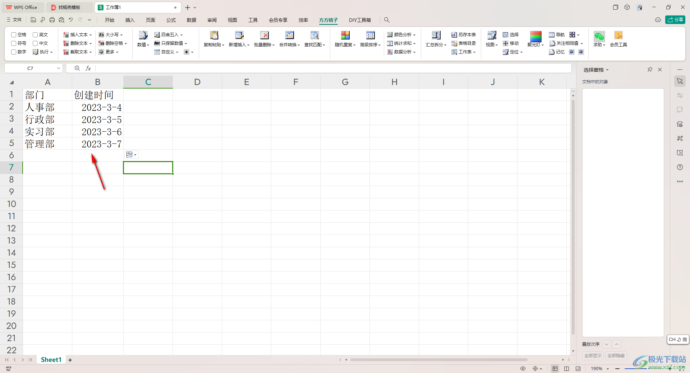
Task: Open the 删除文本 dropdown
Action: [x=78, y=43]
